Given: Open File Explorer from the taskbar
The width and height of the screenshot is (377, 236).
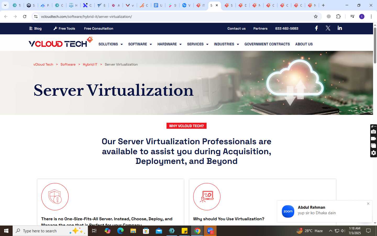Looking at the screenshot, I should click(133, 231).
